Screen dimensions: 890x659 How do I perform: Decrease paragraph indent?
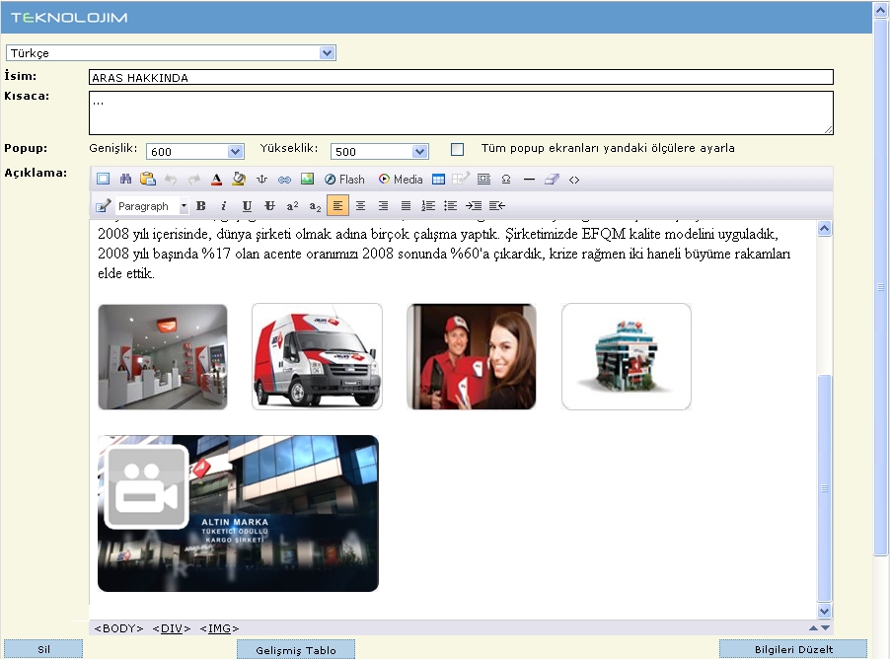[496, 205]
